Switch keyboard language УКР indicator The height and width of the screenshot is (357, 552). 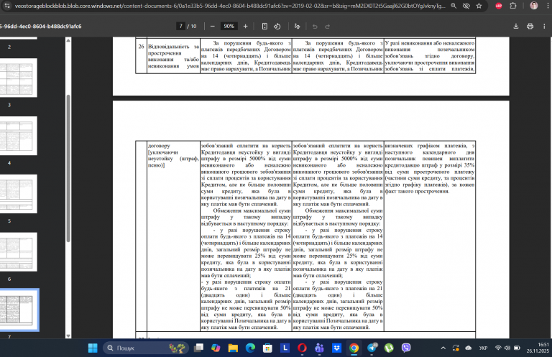(483, 348)
